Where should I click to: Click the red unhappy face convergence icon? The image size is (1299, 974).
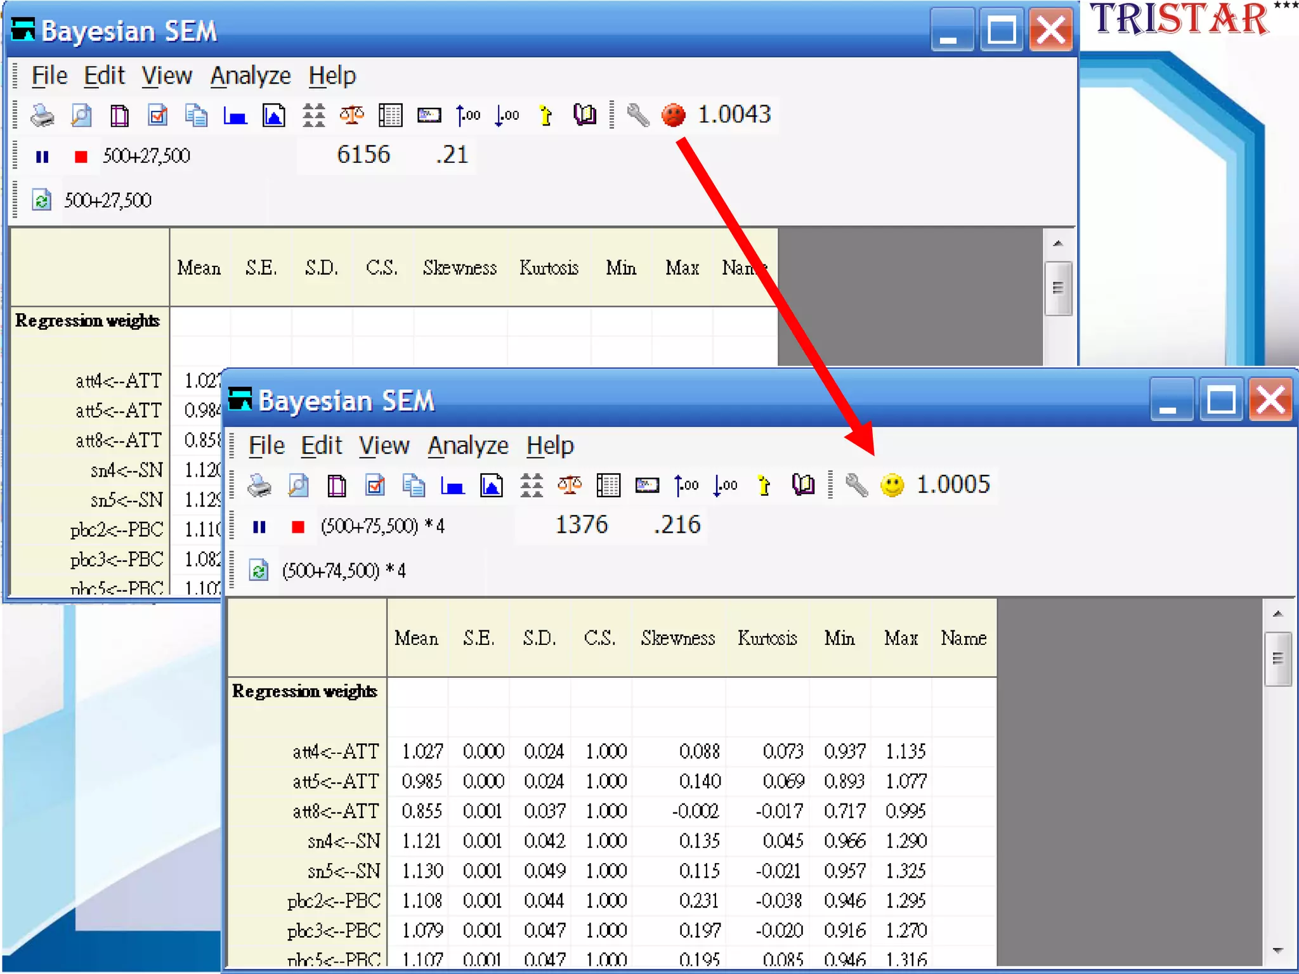click(674, 115)
